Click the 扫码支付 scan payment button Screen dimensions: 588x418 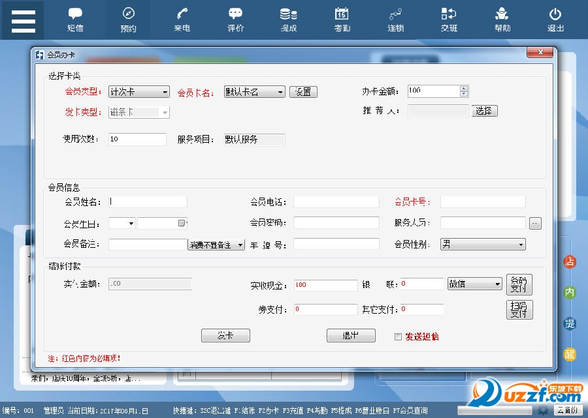click(519, 309)
